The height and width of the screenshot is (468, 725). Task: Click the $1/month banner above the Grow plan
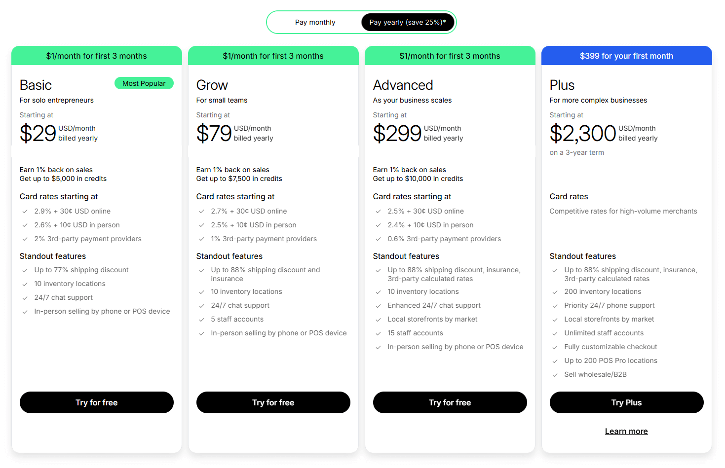pos(273,56)
